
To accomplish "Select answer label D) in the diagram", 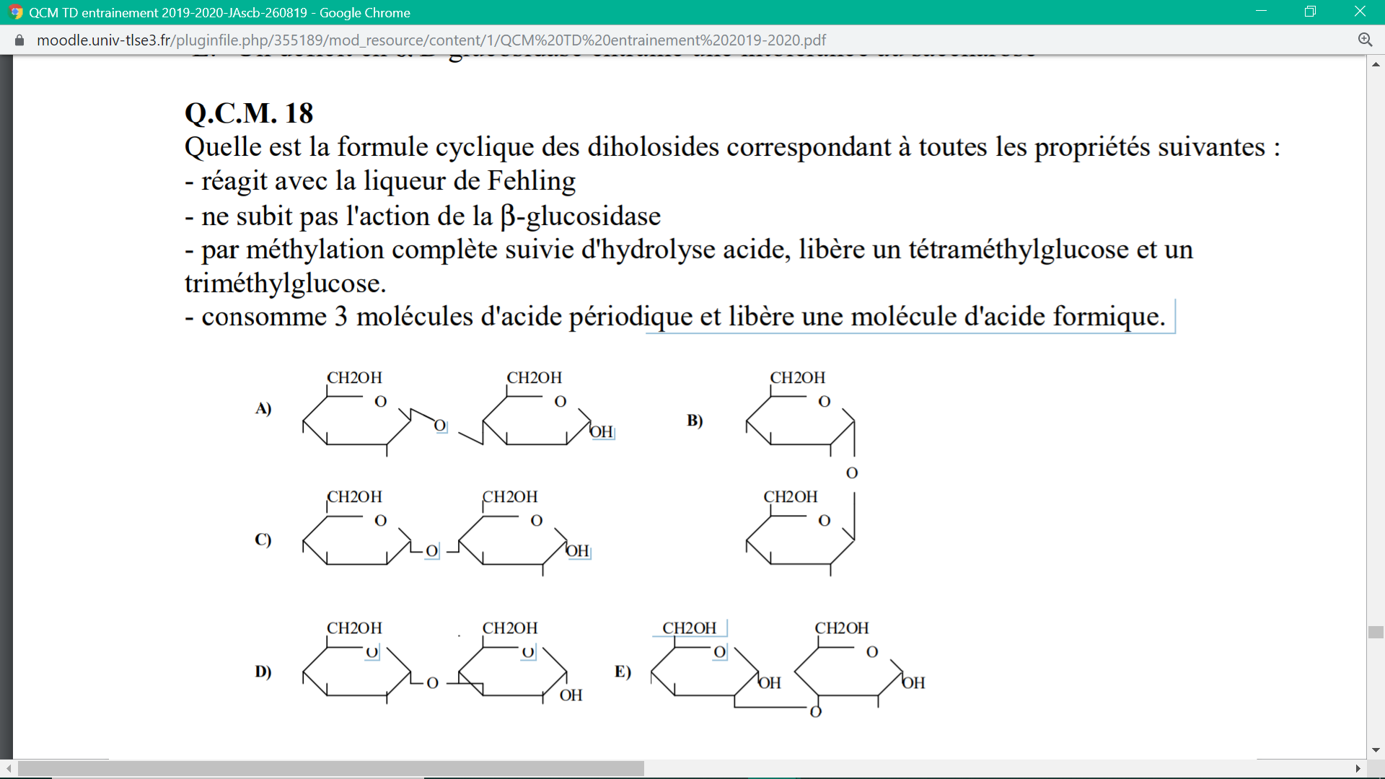I will pyautogui.click(x=263, y=672).
